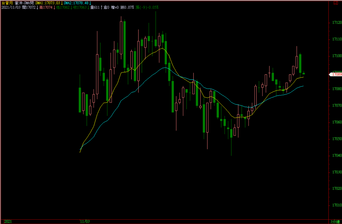Click the 17070 price axis label
Viewport: 342px width, 224px height.
point(337,106)
